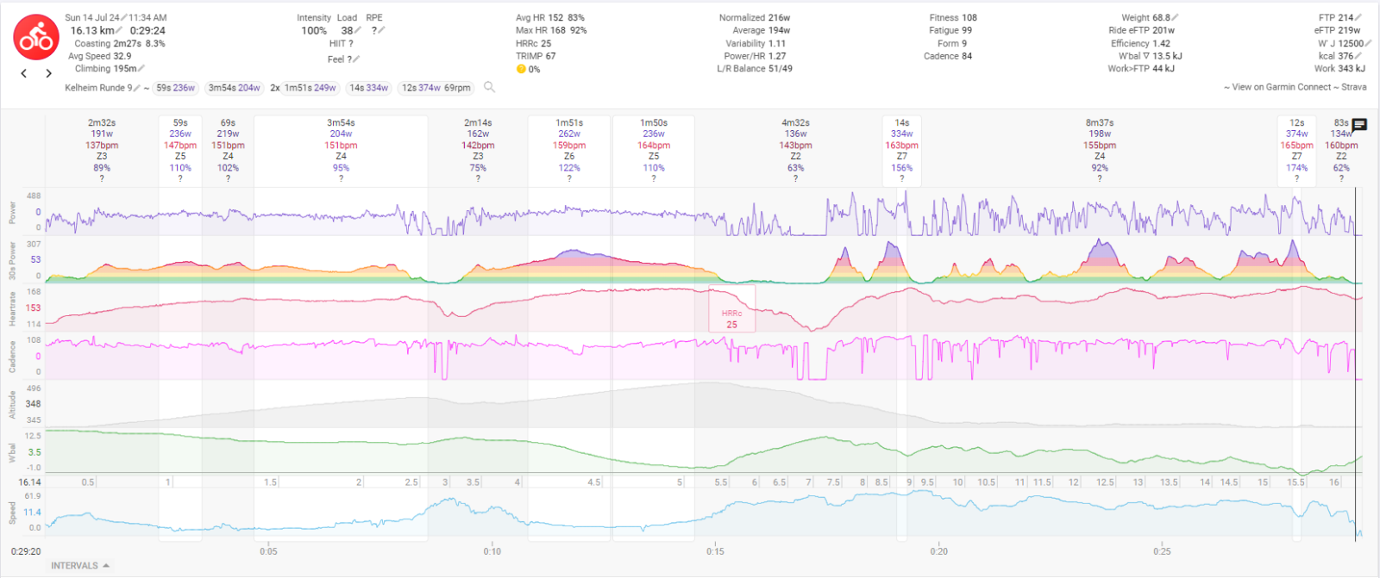This screenshot has height=578, width=1380.
Task: Edit the Feel rating pencil
Action: click(356, 59)
